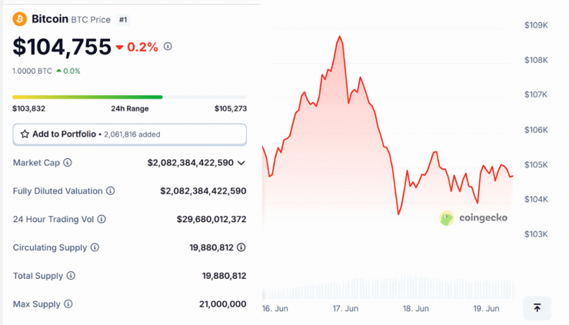The width and height of the screenshot is (569, 325).
Task: Click the red down-arrow price change indicator
Action: [119, 47]
